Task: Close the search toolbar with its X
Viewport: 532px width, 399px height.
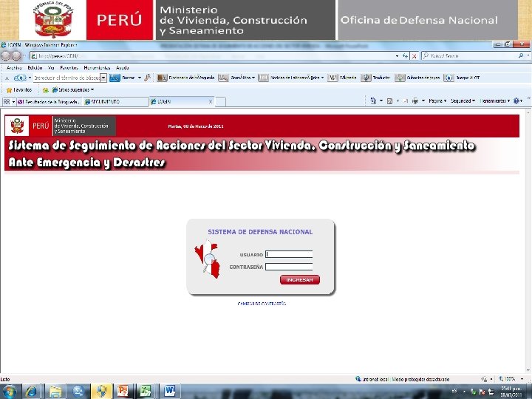Action: [x=7, y=78]
